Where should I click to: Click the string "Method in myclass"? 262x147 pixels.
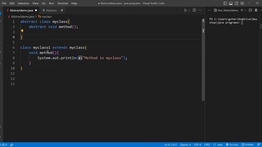(103, 58)
